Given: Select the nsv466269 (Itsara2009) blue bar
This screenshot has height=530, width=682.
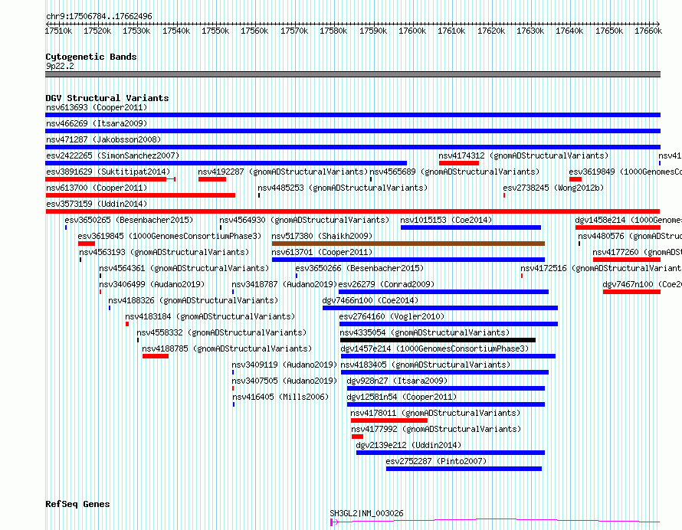Looking at the screenshot, I should [x=352, y=131].
